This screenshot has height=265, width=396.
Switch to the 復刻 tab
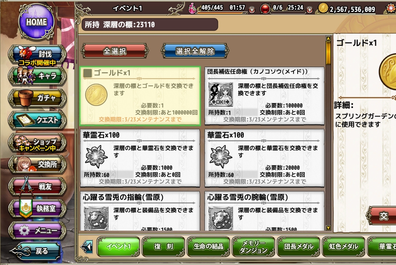[164, 246]
